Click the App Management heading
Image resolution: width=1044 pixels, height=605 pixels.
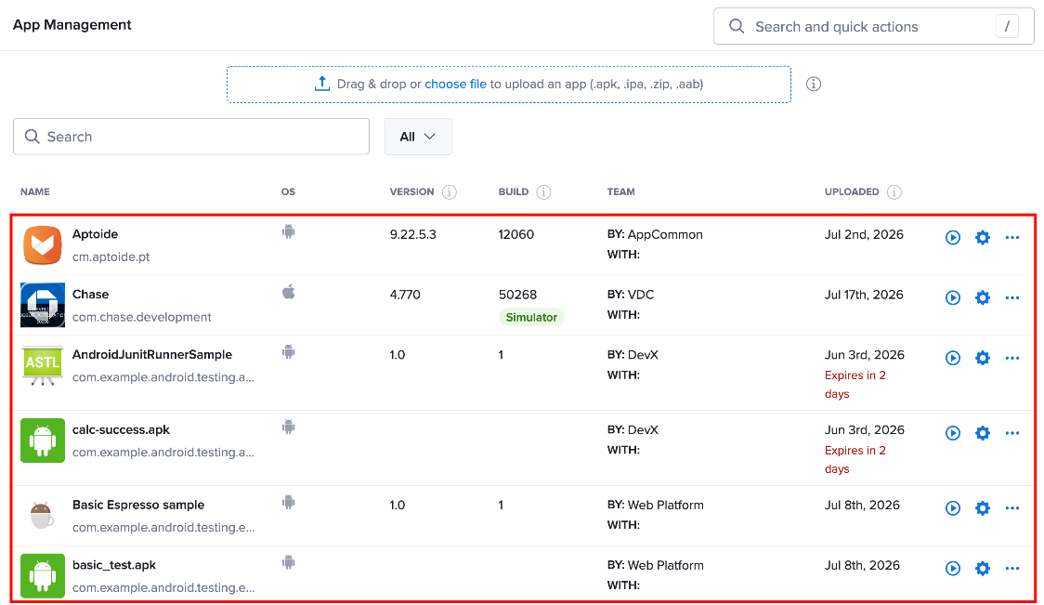point(72,25)
